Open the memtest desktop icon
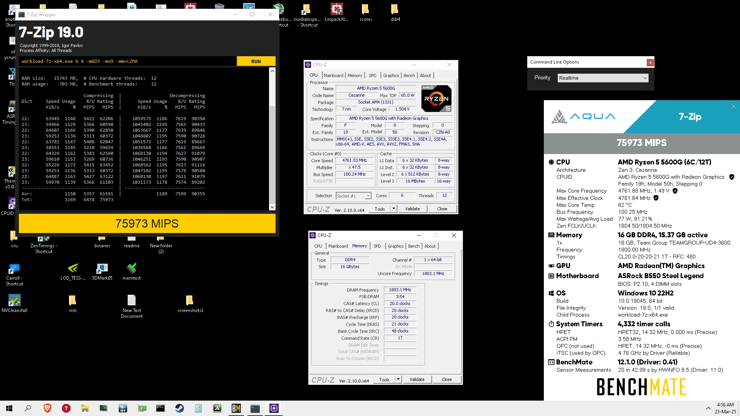 131,271
